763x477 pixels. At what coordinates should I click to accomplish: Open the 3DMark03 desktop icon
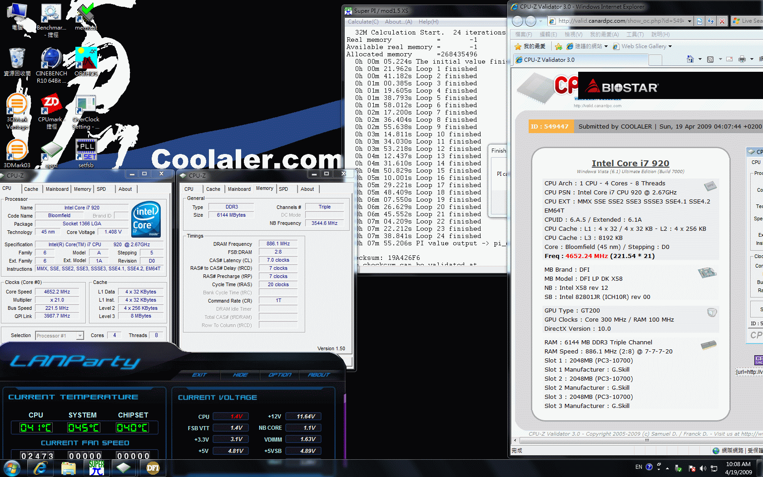click(17, 154)
